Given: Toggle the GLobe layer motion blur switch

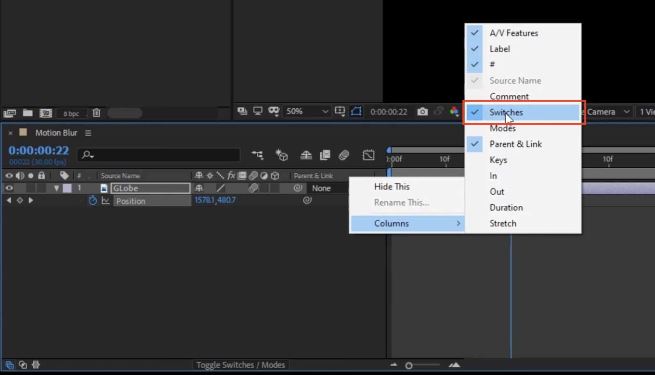Looking at the screenshot, I should [253, 188].
